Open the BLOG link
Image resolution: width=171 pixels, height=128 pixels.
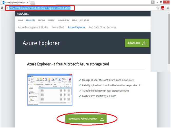click(74, 20)
